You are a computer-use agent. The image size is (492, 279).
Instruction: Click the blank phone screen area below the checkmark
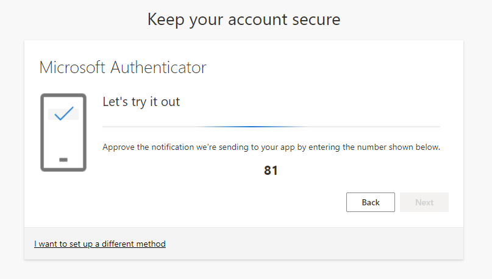63,138
